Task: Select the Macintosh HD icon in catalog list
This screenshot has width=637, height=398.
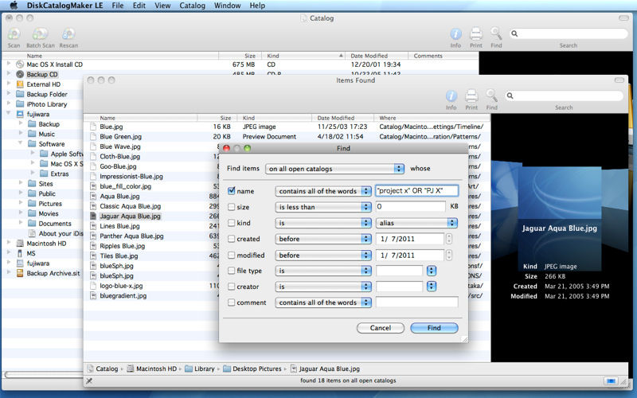Action: pos(20,244)
